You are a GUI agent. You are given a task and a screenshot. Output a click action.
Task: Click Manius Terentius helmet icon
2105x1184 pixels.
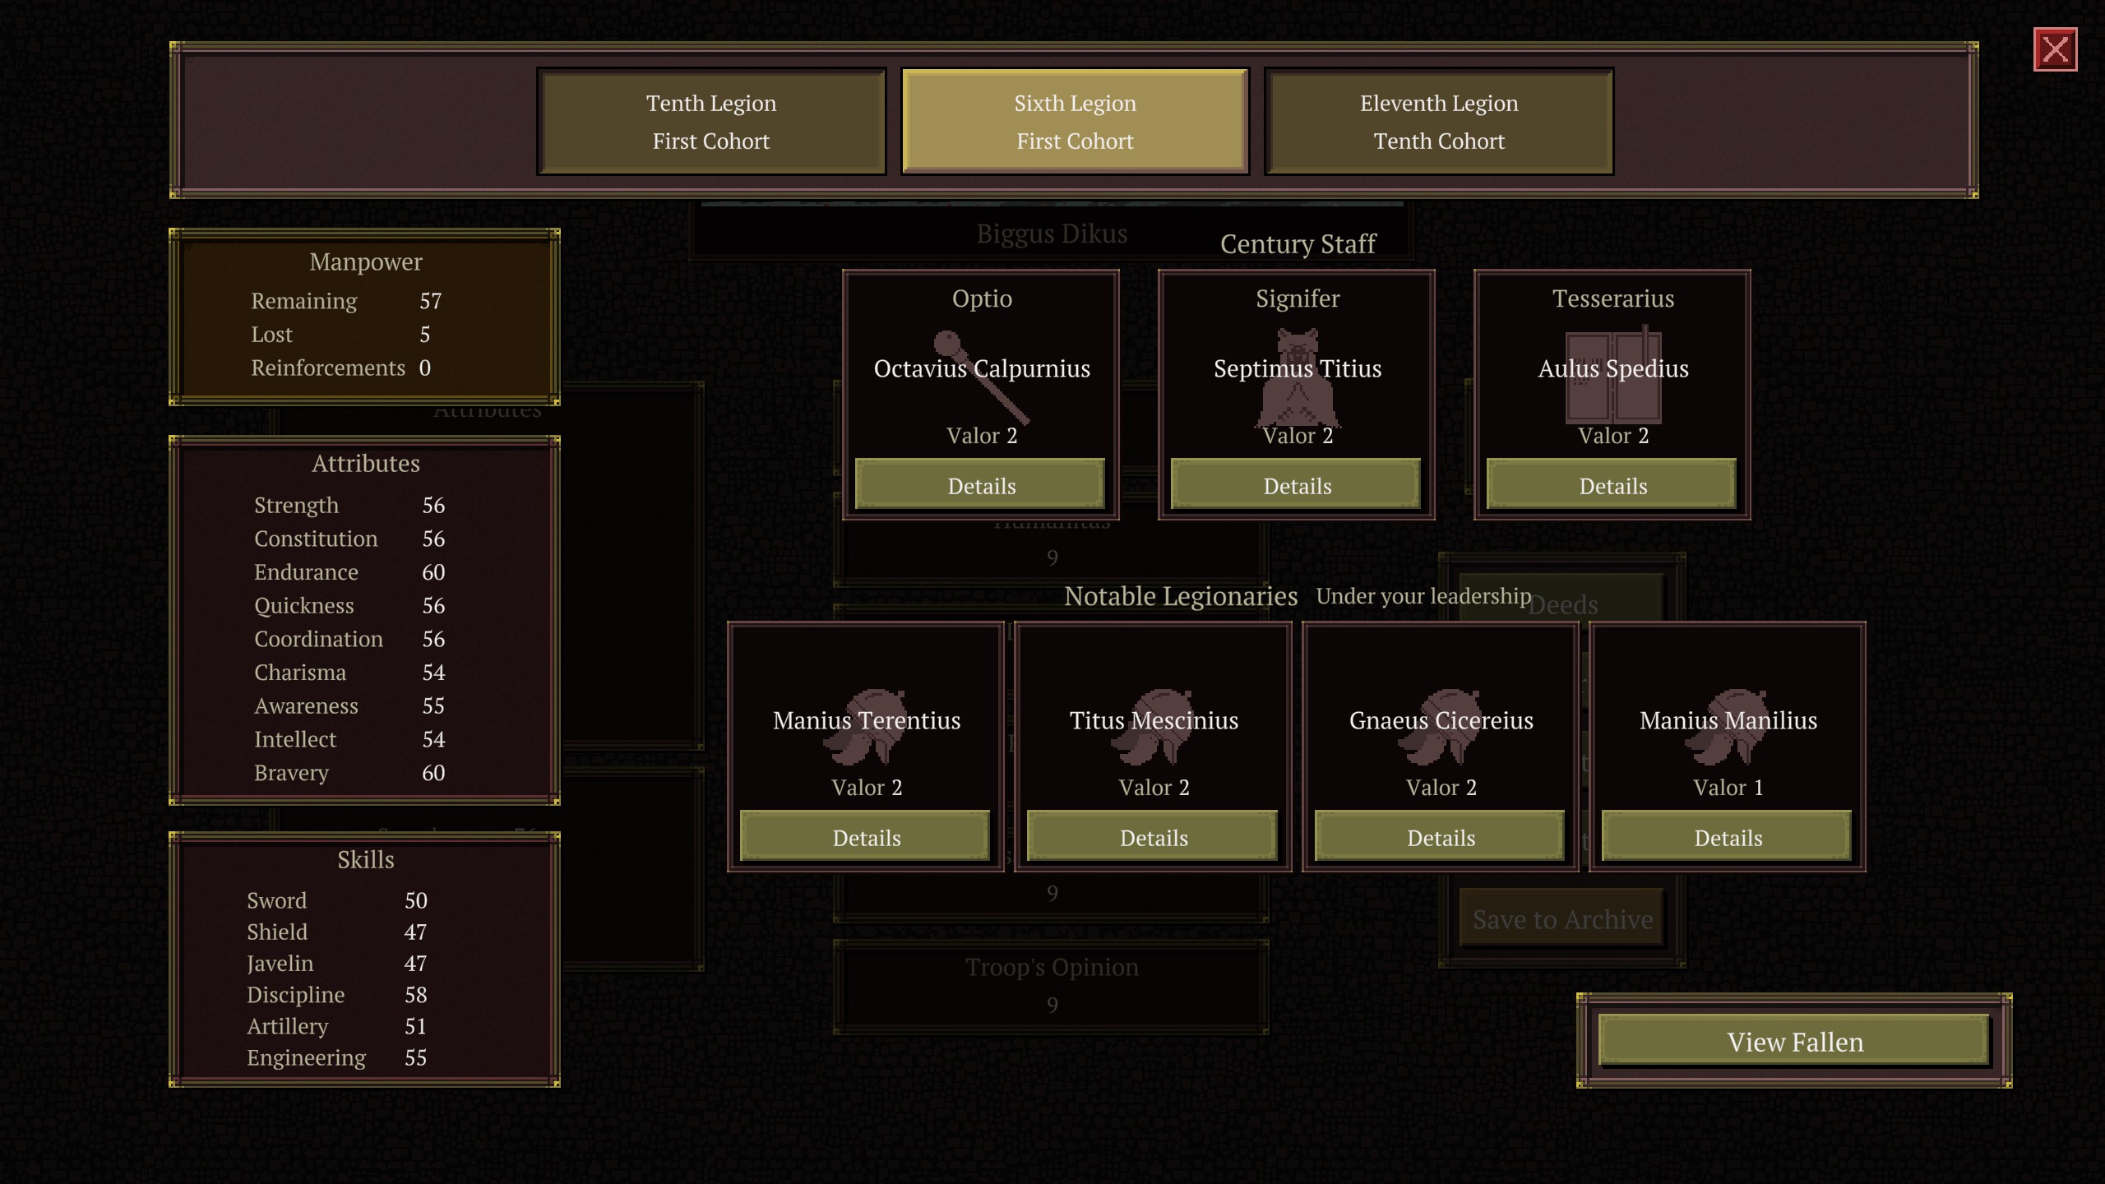(x=866, y=727)
